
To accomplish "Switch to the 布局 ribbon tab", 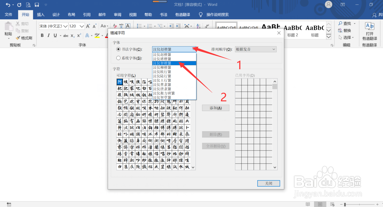I will point(71,15).
